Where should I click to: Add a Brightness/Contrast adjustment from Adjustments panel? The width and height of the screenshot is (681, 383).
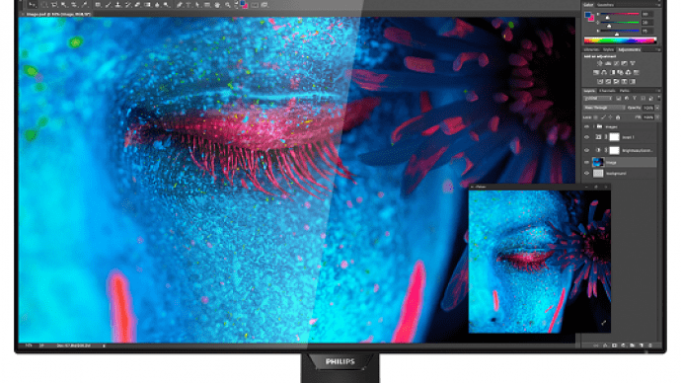coord(600,63)
